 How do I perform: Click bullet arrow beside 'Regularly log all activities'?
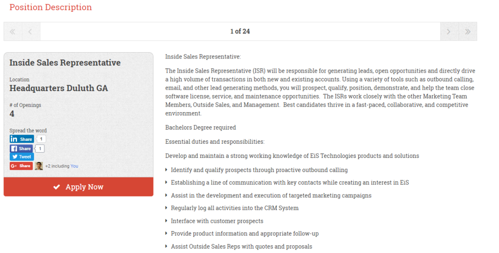click(x=166, y=208)
